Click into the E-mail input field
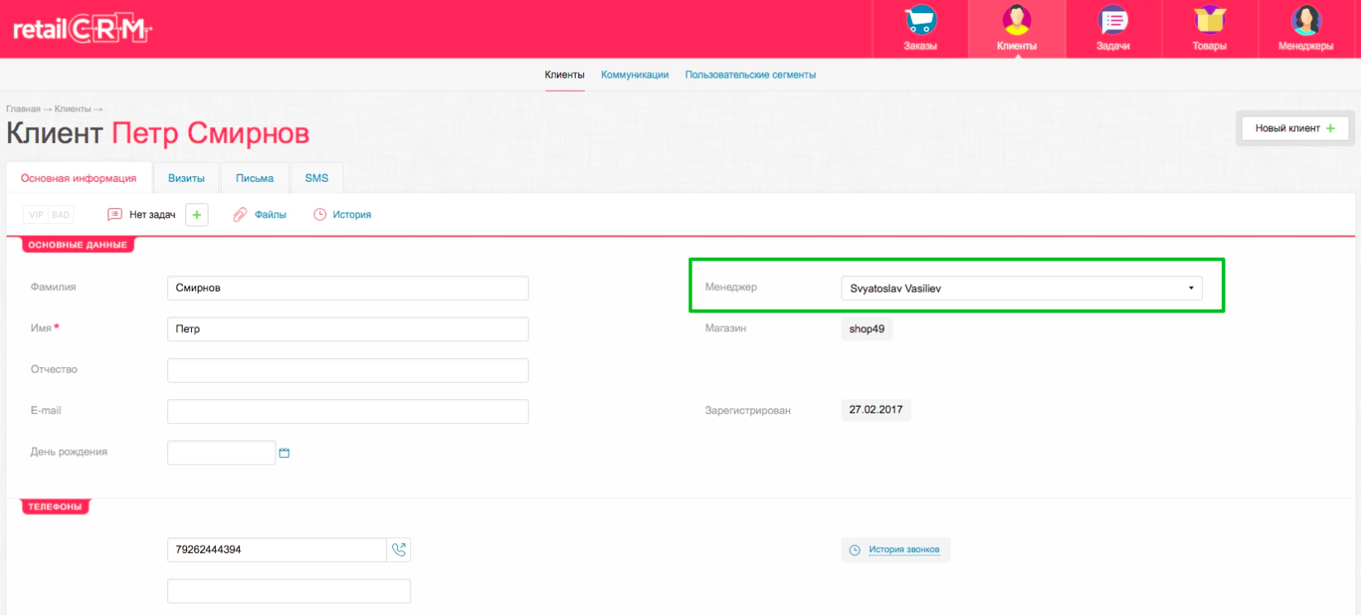 click(x=347, y=412)
